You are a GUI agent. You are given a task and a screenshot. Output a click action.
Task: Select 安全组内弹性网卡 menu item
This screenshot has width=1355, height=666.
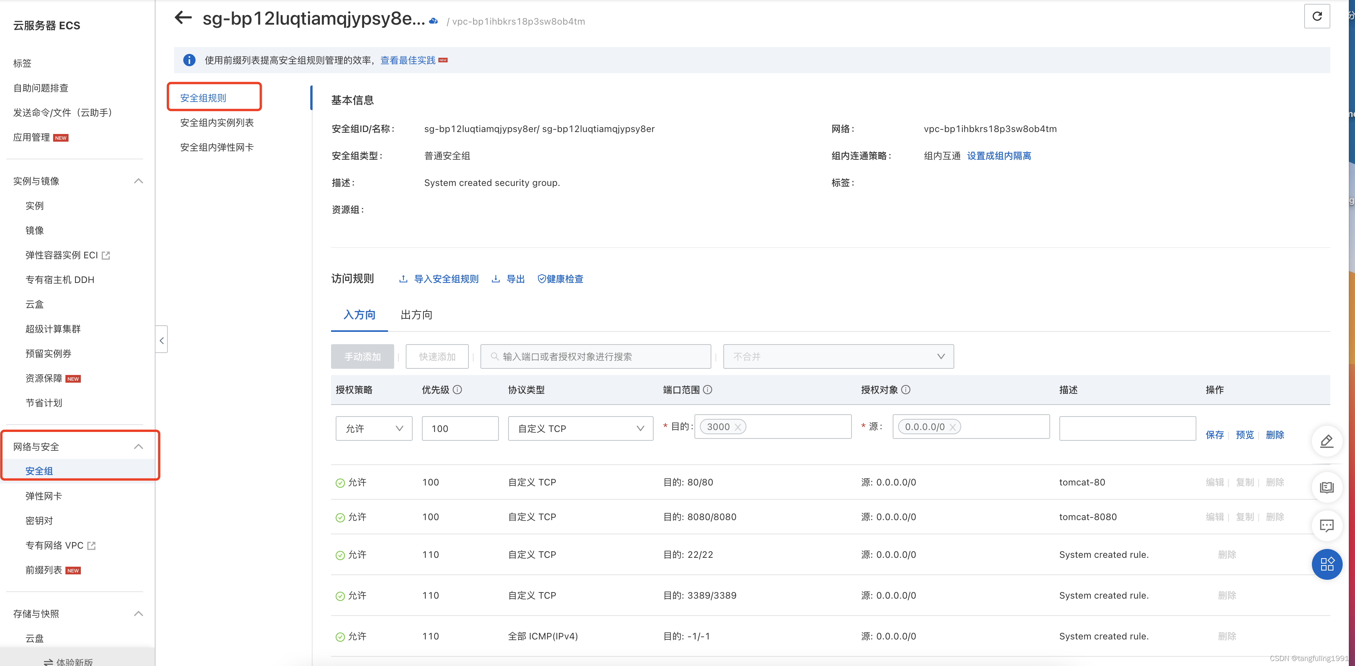click(217, 147)
